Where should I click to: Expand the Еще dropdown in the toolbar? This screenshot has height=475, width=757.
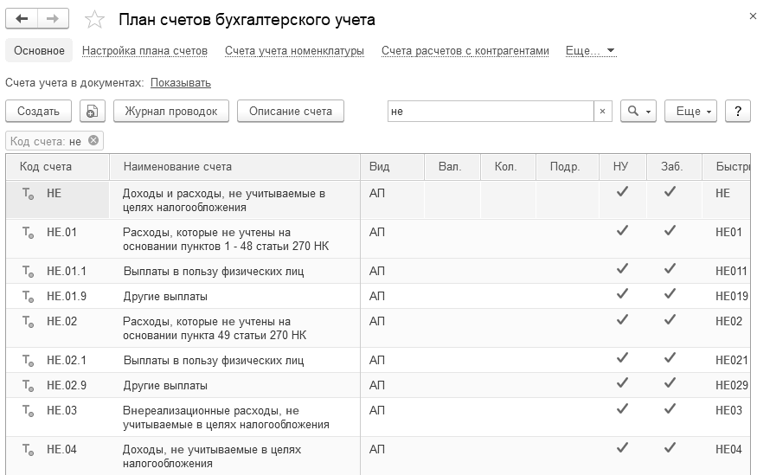click(694, 112)
